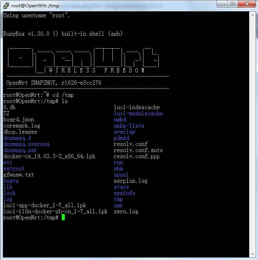Screen dimensions: 258x260
Task: Click ssrplus.log file name
Action: [131, 181]
